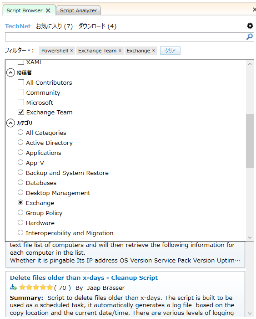Collapse the フィルター panel arrow
Image resolution: width=256 pixels, height=319 pixels.
[x=29, y=50]
